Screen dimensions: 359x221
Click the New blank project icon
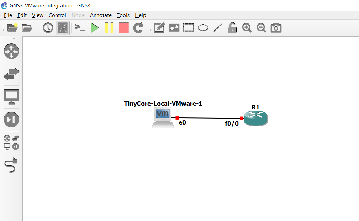tap(12, 28)
